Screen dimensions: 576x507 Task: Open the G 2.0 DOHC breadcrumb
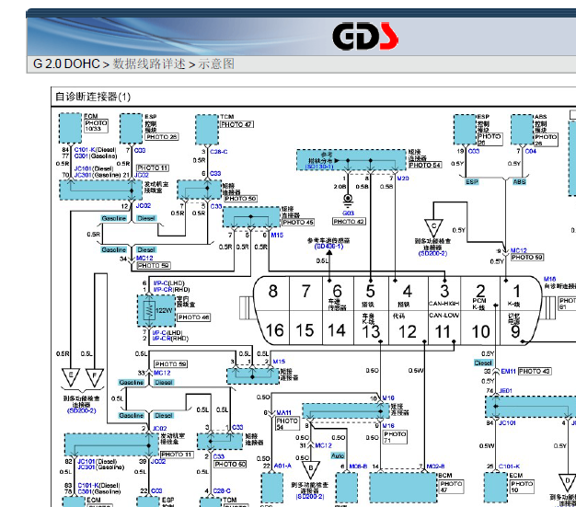point(66,63)
